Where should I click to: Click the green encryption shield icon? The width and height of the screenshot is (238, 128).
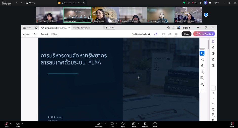point(184,3)
